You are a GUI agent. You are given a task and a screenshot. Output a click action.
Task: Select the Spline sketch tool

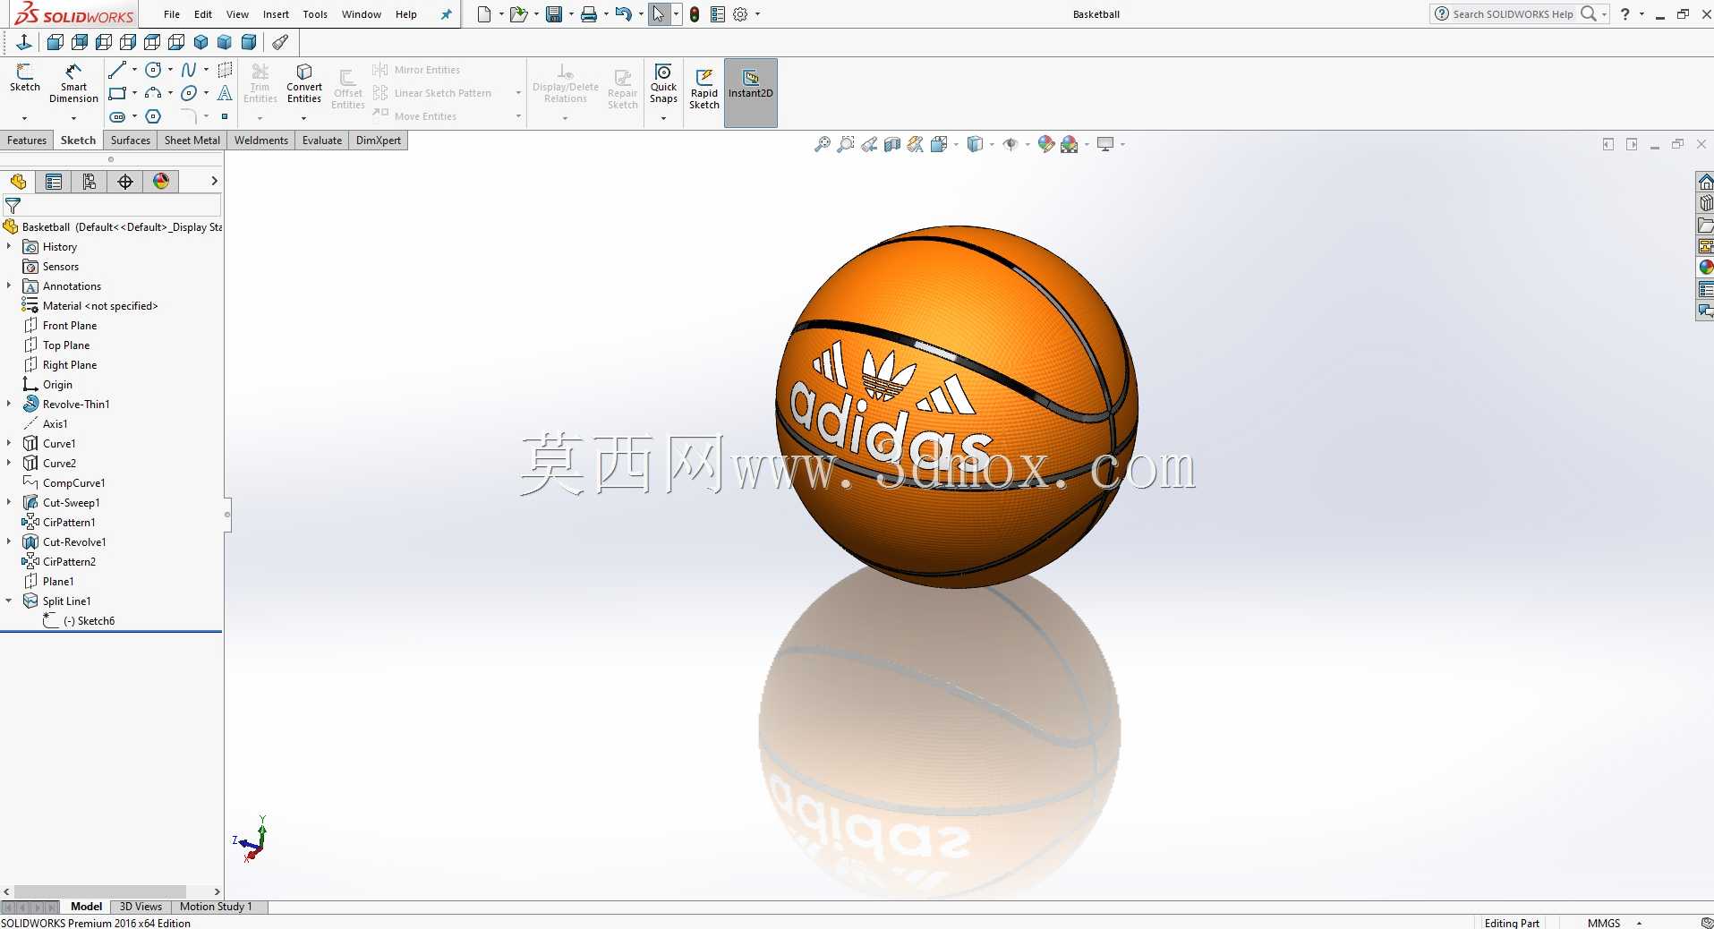coord(189,70)
